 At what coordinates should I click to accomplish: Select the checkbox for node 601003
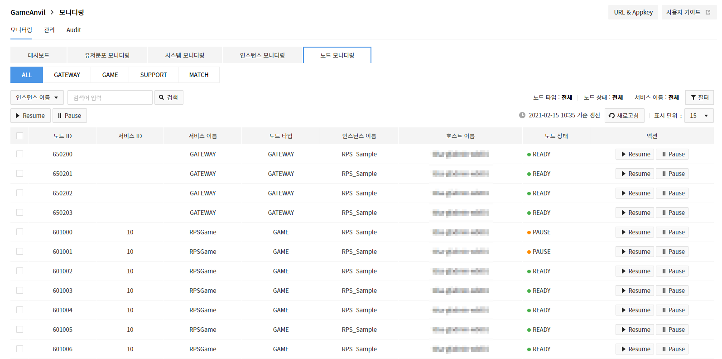[x=19, y=291]
